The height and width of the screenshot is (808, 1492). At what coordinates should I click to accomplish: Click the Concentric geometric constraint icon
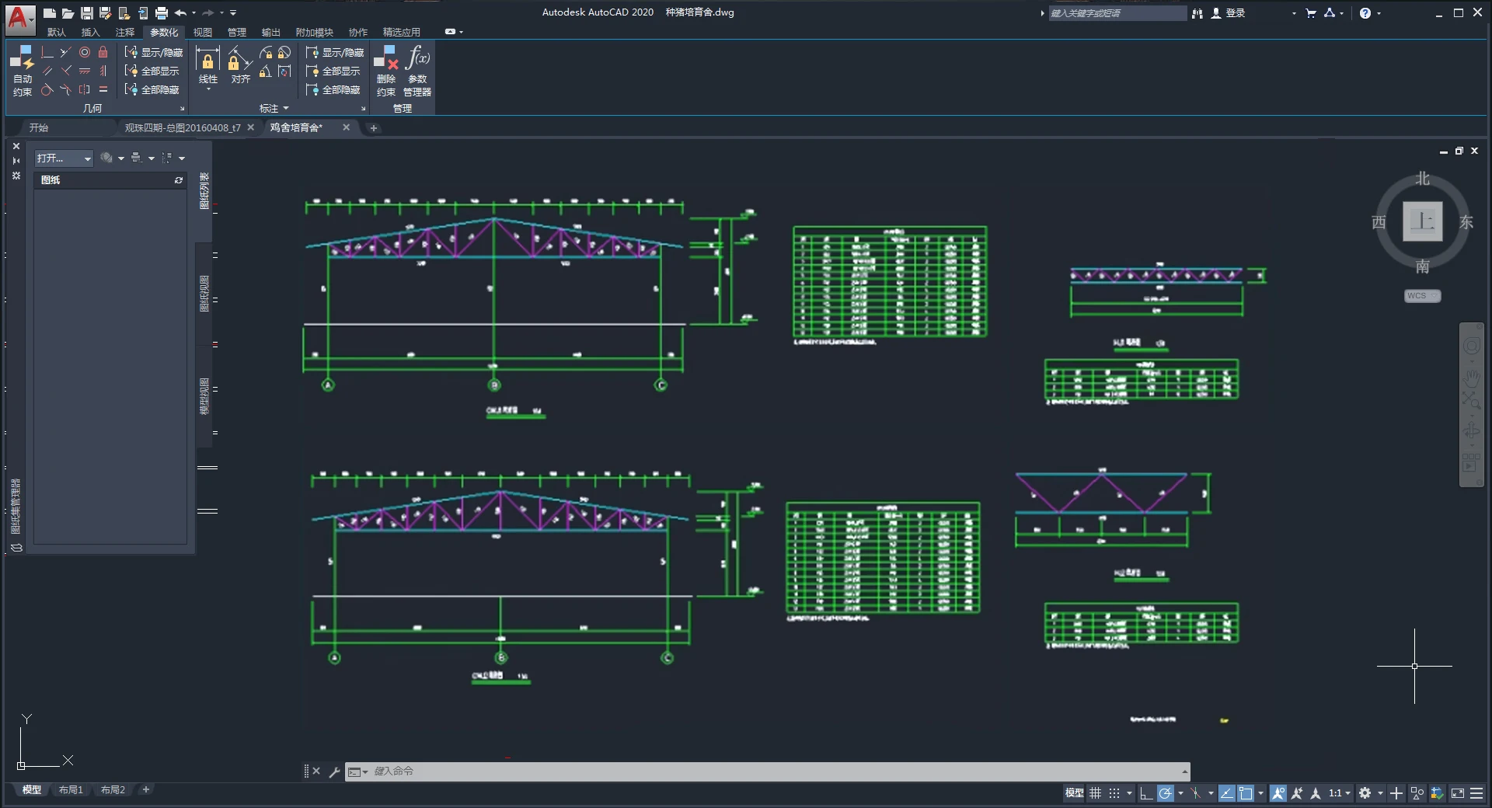coord(85,52)
